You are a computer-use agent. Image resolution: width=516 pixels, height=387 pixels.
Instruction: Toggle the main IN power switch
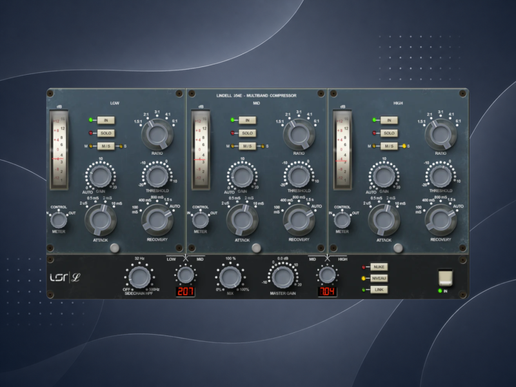point(446,278)
